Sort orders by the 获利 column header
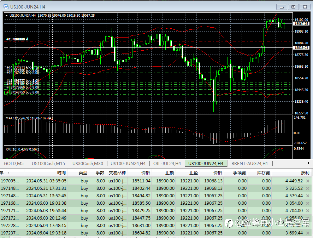This screenshot has width=313, height=238. (305, 173)
